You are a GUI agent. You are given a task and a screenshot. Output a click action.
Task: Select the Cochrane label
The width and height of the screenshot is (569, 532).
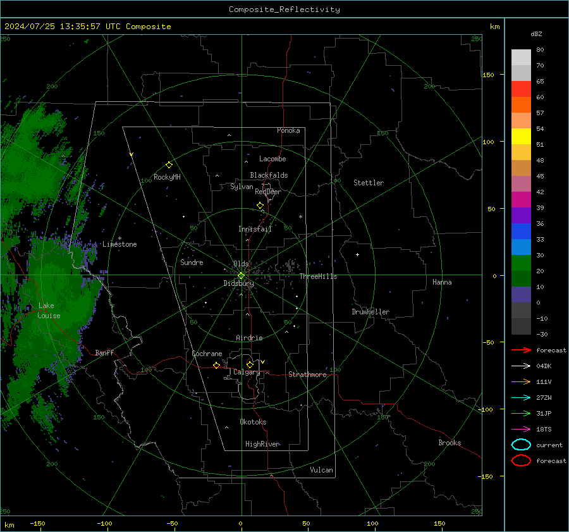pos(207,354)
